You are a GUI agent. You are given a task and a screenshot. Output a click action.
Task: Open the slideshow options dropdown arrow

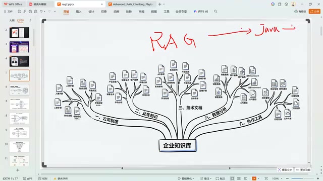(258, 178)
